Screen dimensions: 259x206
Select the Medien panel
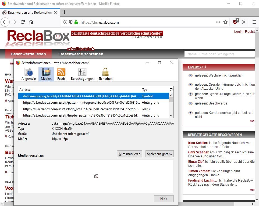click(x=46, y=74)
